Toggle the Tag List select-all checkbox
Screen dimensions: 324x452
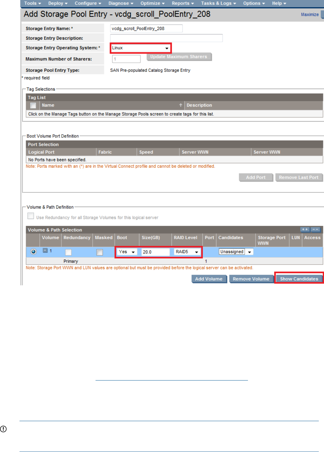point(33,105)
